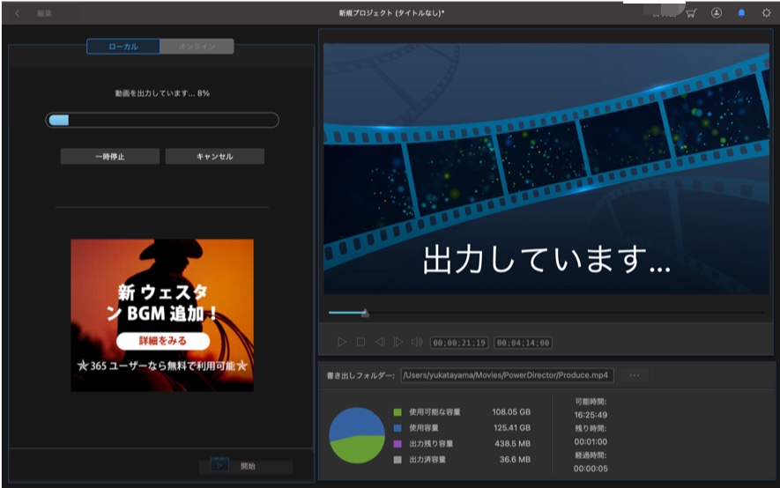Click the 36.6 MB value
The width and height of the screenshot is (780, 488).
click(x=515, y=460)
